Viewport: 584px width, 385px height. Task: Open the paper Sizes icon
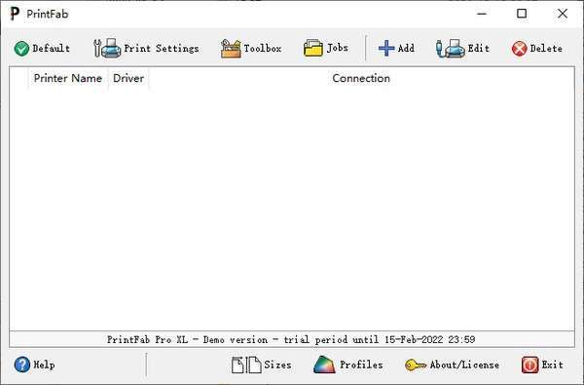point(246,365)
